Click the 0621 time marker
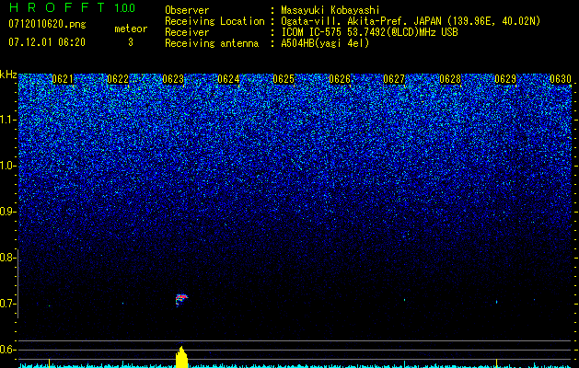The width and height of the screenshot is (579, 368). point(63,79)
